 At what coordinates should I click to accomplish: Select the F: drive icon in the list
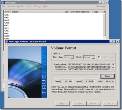coord(5,18)
